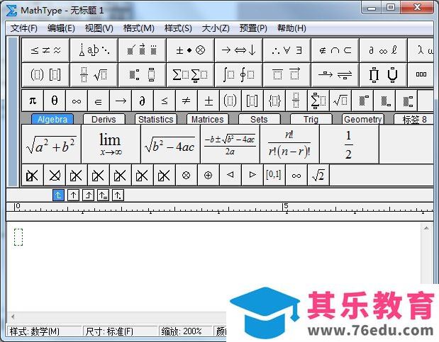Image resolution: width=439 pixels, height=342 pixels.
Task: Insert the square root template in small bar
Action: (340, 101)
